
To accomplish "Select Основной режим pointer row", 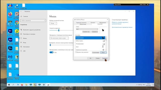I will (90, 38).
